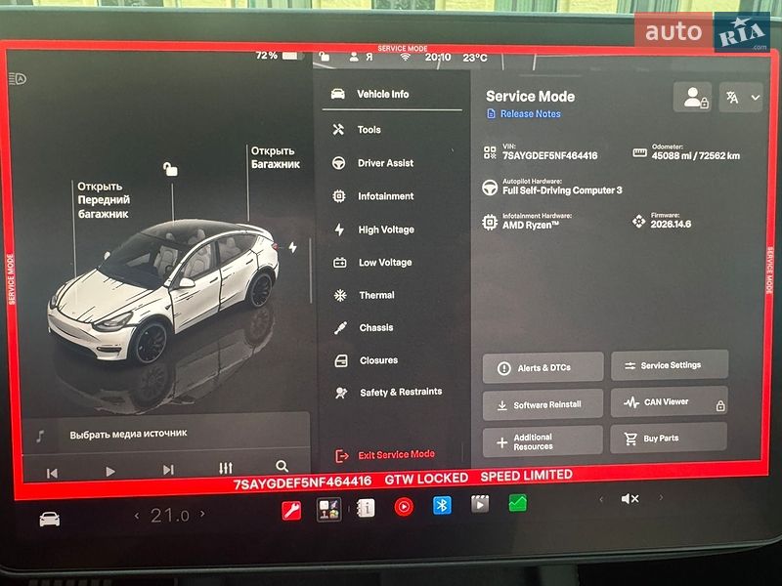This screenshot has height=586, width=782.
Task: Open the CAN Viewer
Action: (x=670, y=402)
